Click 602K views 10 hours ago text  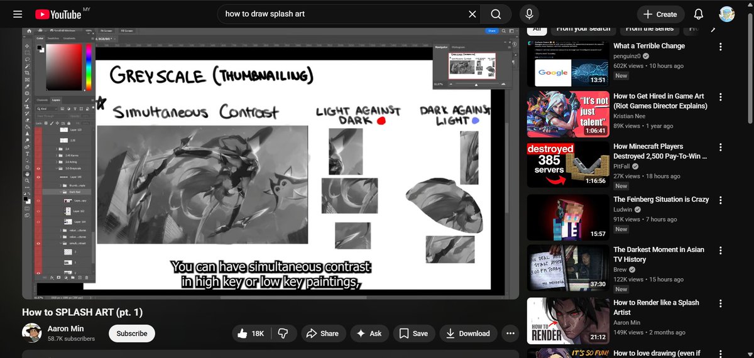point(648,66)
